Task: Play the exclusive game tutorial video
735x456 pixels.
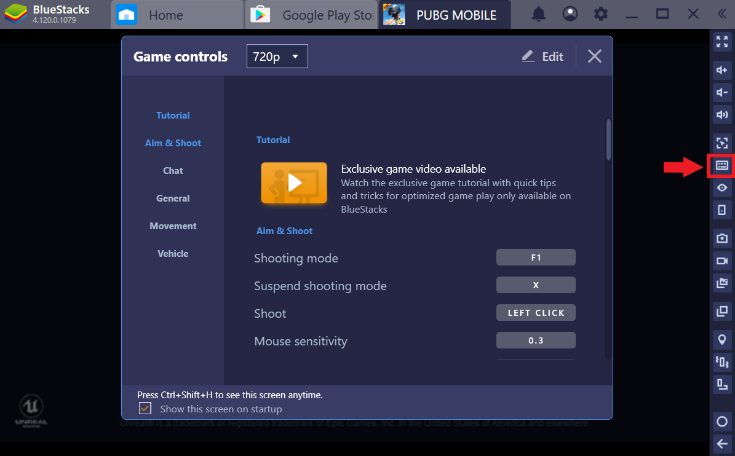Action: 294,183
